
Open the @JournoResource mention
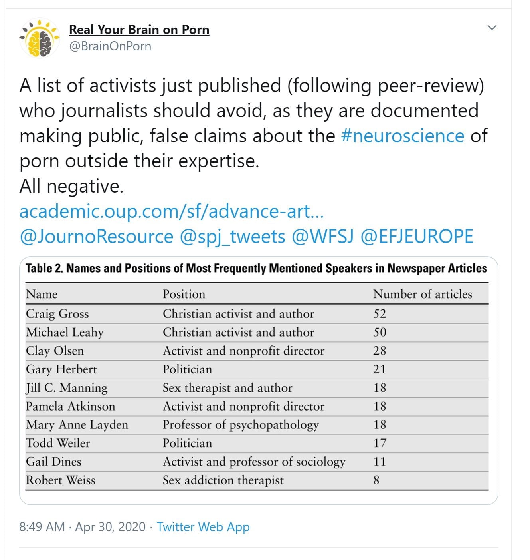click(96, 237)
